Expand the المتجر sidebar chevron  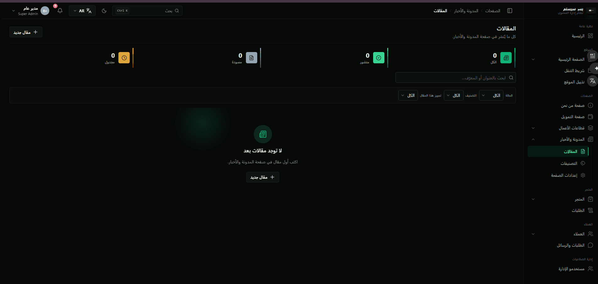[x=533, y=199]
